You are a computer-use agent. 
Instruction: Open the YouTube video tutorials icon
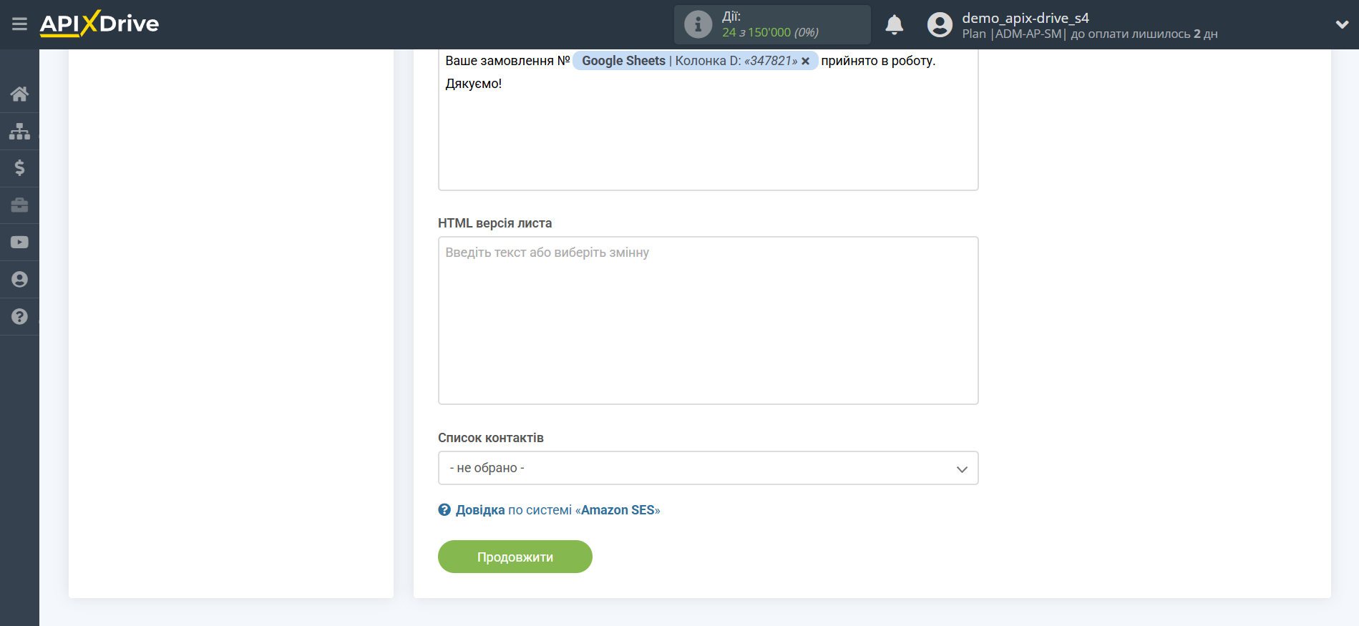coord(19,243)
